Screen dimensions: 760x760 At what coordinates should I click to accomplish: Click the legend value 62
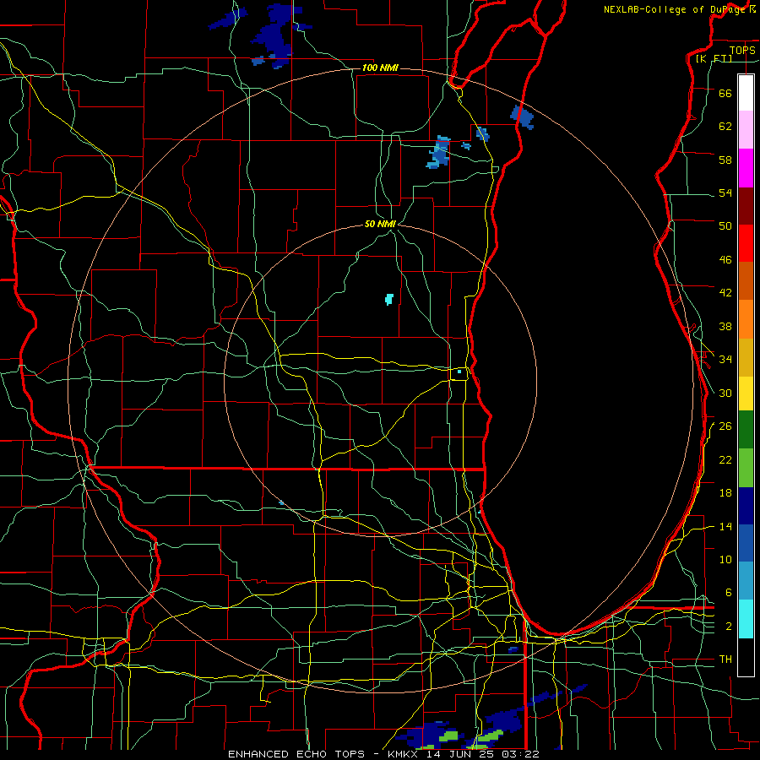click(725, 127)
